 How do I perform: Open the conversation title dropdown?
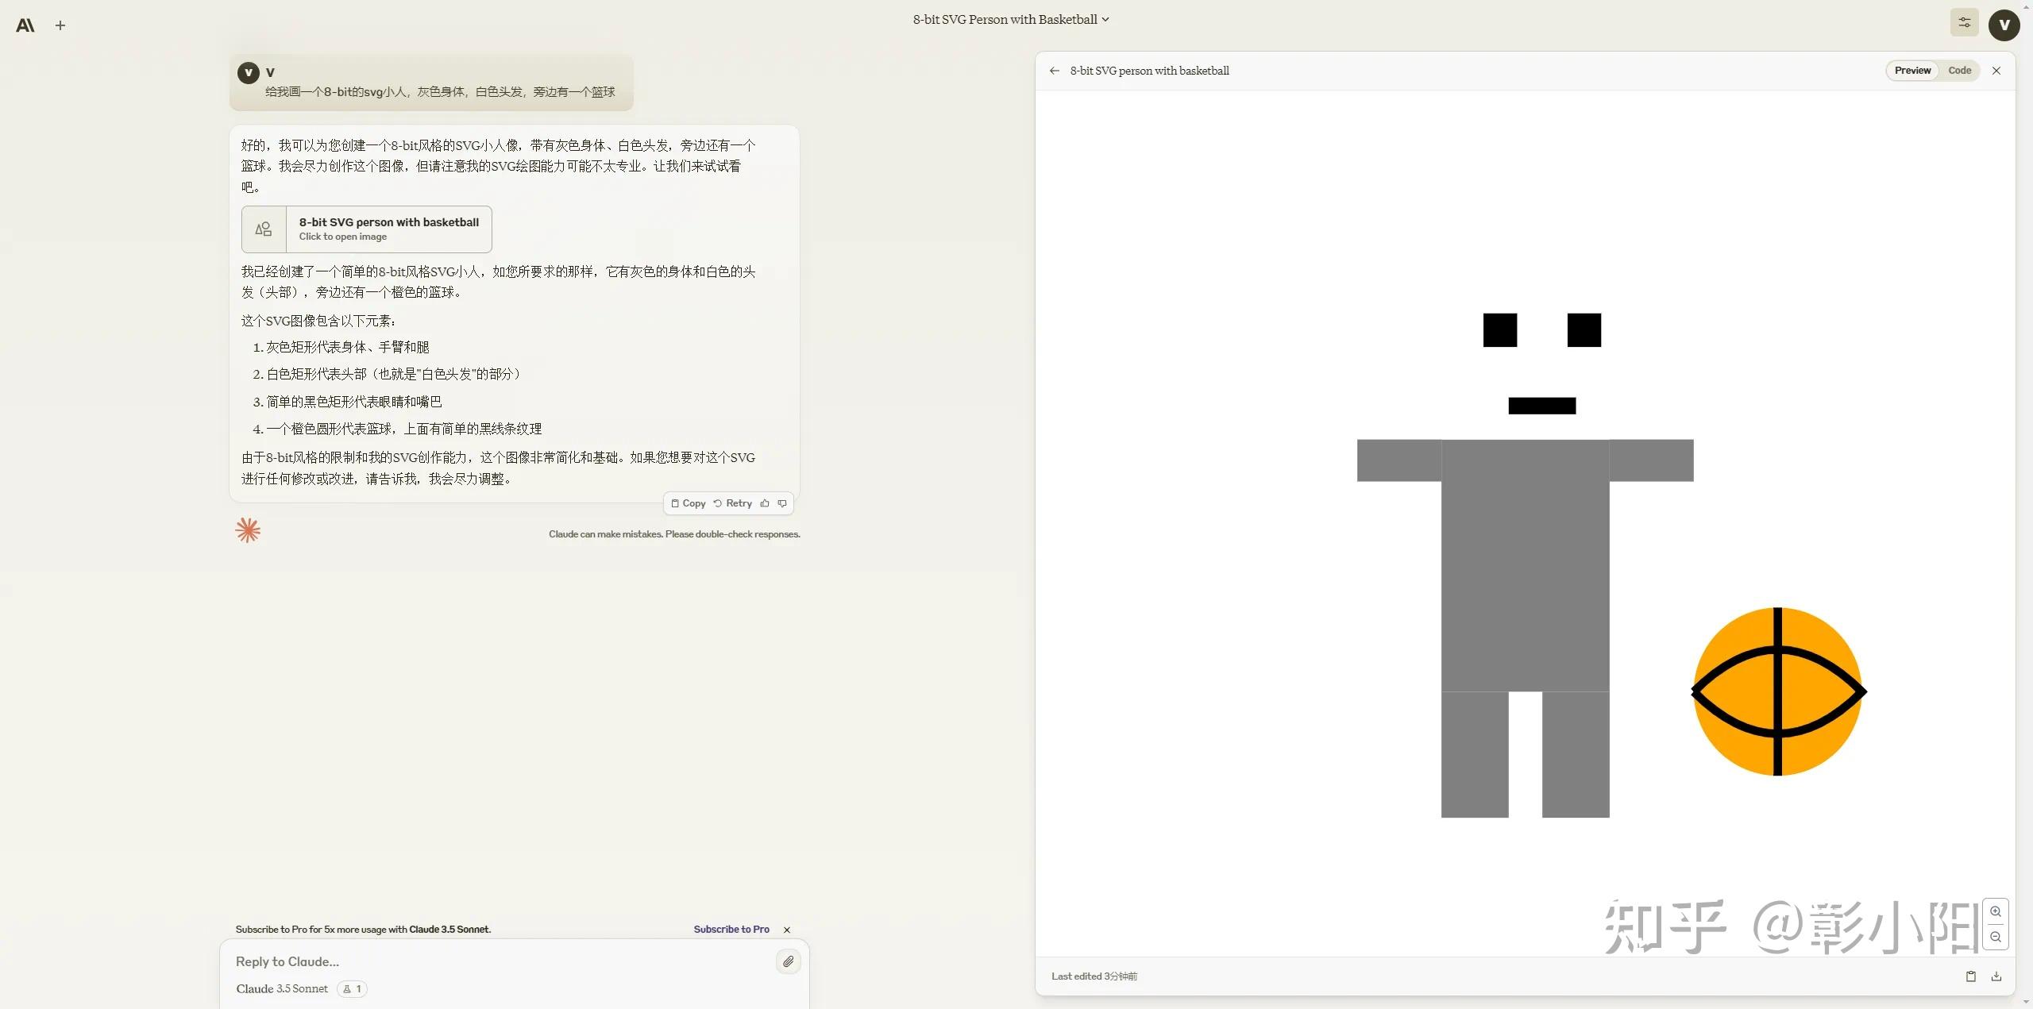(1105, 18)
